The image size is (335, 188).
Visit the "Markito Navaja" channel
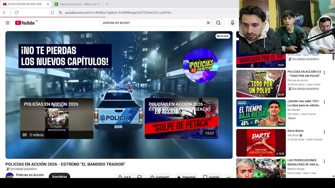[296, 169]
